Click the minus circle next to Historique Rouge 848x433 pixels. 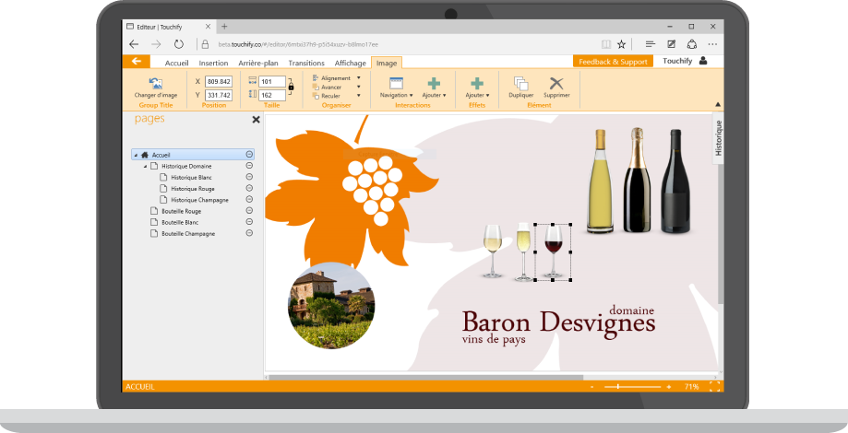(x=249, y=189)
